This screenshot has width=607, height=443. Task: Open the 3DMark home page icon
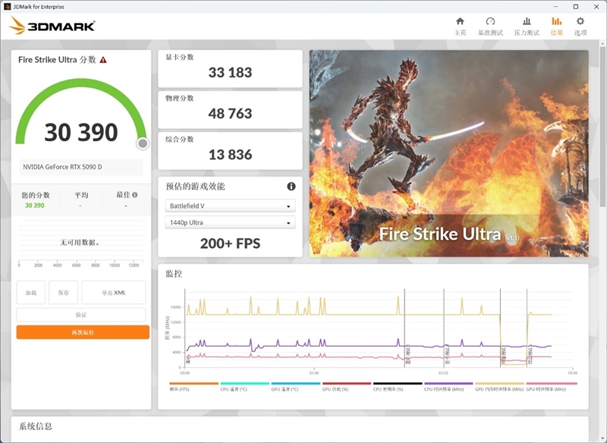pyautogui.click(x=460, y=22)
